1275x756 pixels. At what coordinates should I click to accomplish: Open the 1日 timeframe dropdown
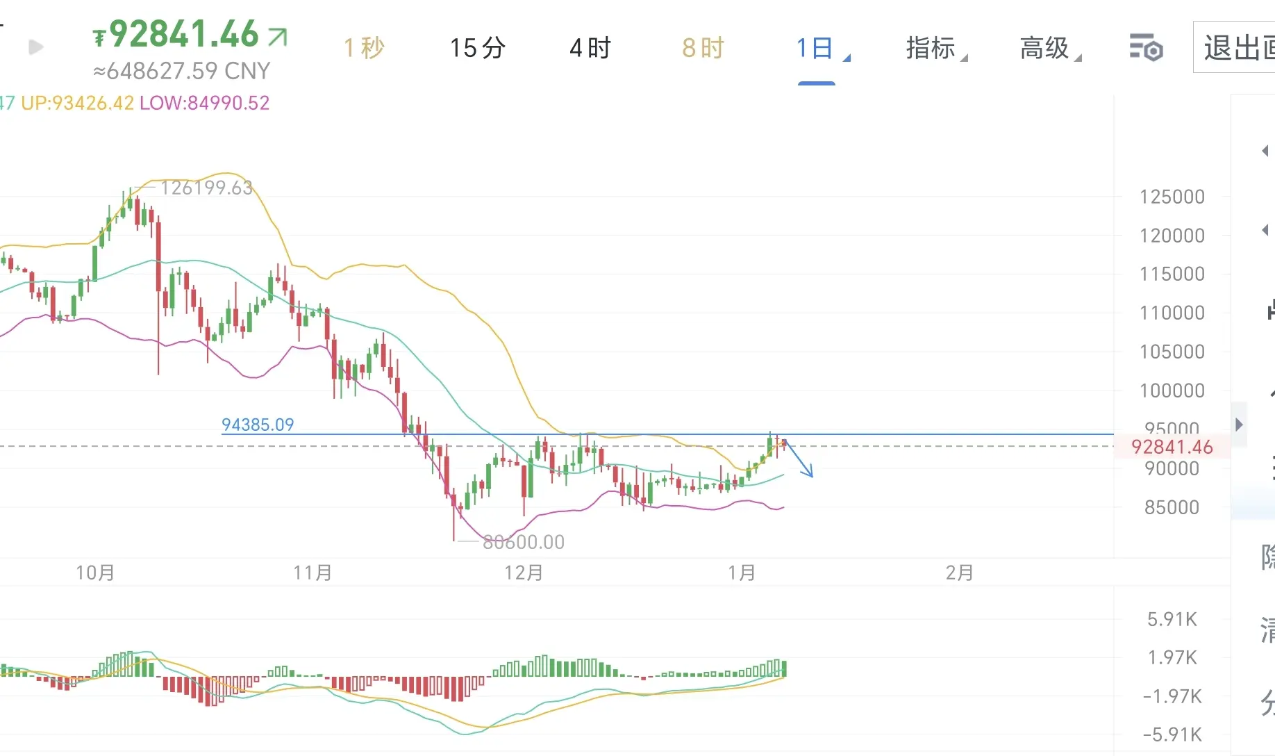coord(822,48)
